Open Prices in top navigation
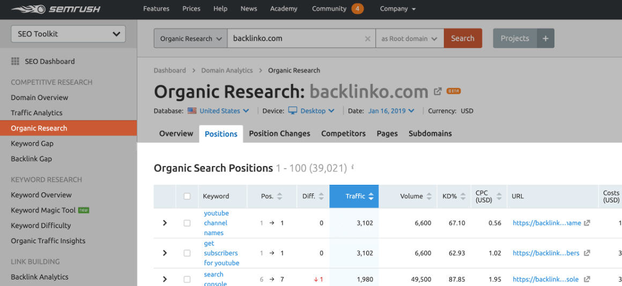Viewport: 622px width, 286px height. (191, 9)
